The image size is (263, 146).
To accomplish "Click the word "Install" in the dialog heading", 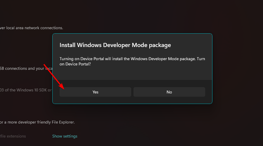I will pos(67,45).
